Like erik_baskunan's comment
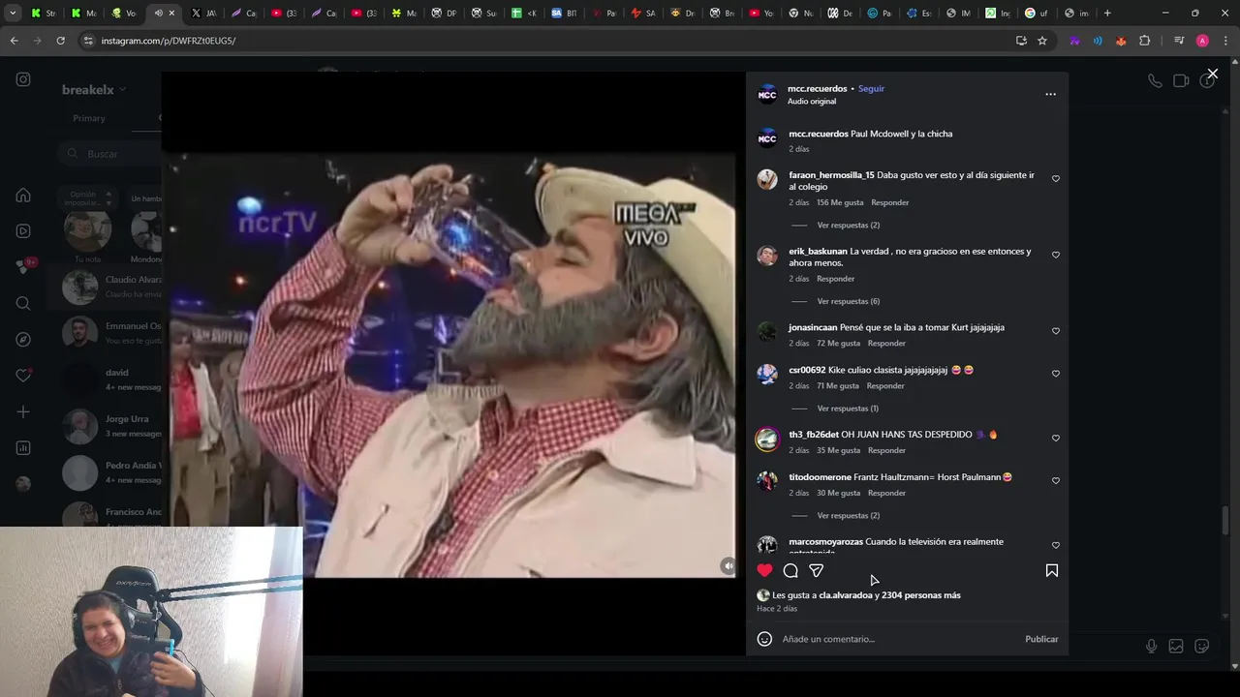The height and width of the screenshot is (697, 1240). point(1056,255)
